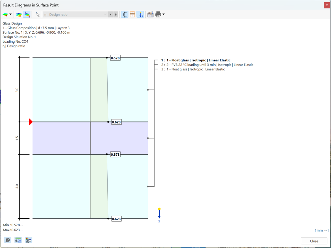The image size is (331, 248).
Task: Click the yellow z-axis orientation marker
Action: 159,209
